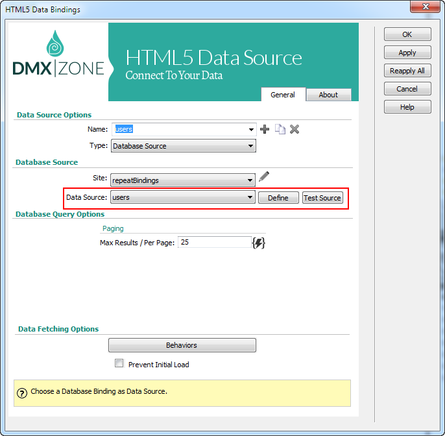Open the About tab

pos(328,95)
